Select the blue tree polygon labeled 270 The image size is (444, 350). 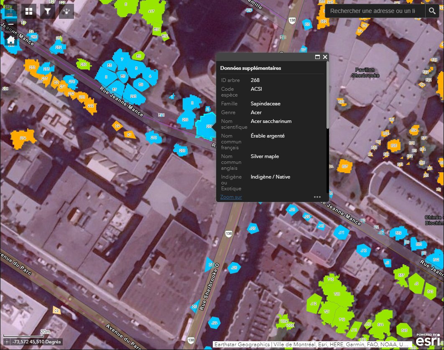coord(154,137)
